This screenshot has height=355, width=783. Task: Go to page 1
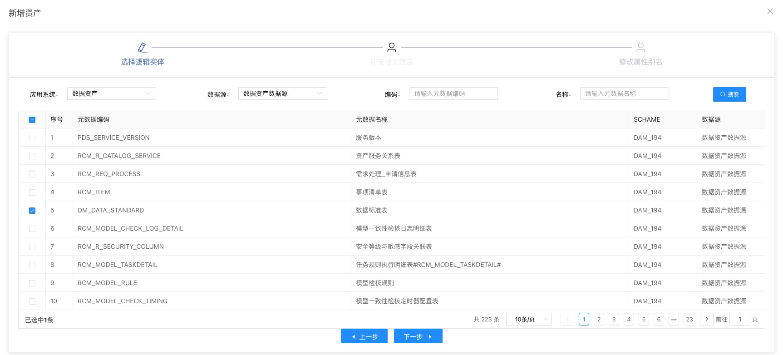(584, 319)
